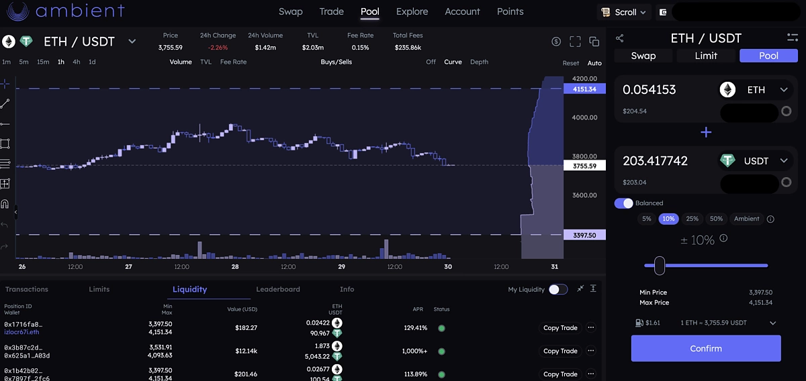Switch to 1d timeframe

point(92,62)
